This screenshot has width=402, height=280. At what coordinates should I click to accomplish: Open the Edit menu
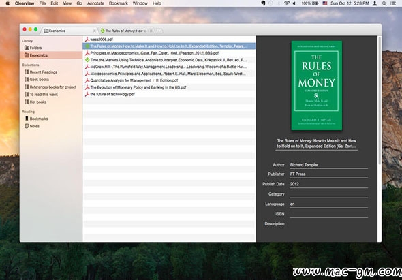pyautogui.click(x=54, y=3)
